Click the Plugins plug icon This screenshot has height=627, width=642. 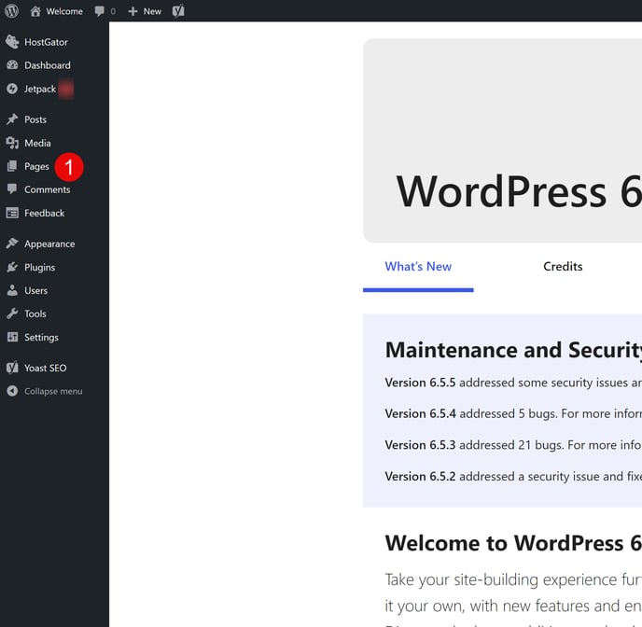click(x=12, y=267)
